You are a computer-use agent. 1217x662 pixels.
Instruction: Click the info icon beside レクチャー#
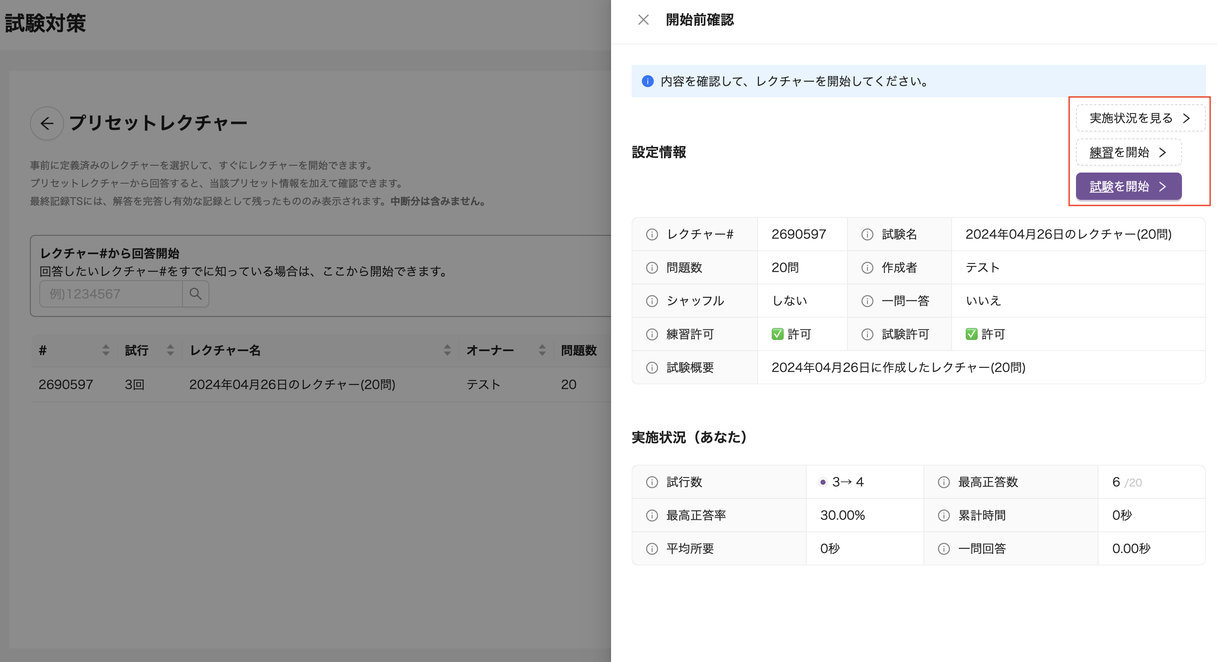pyautogui.click(x=652, y=234)
